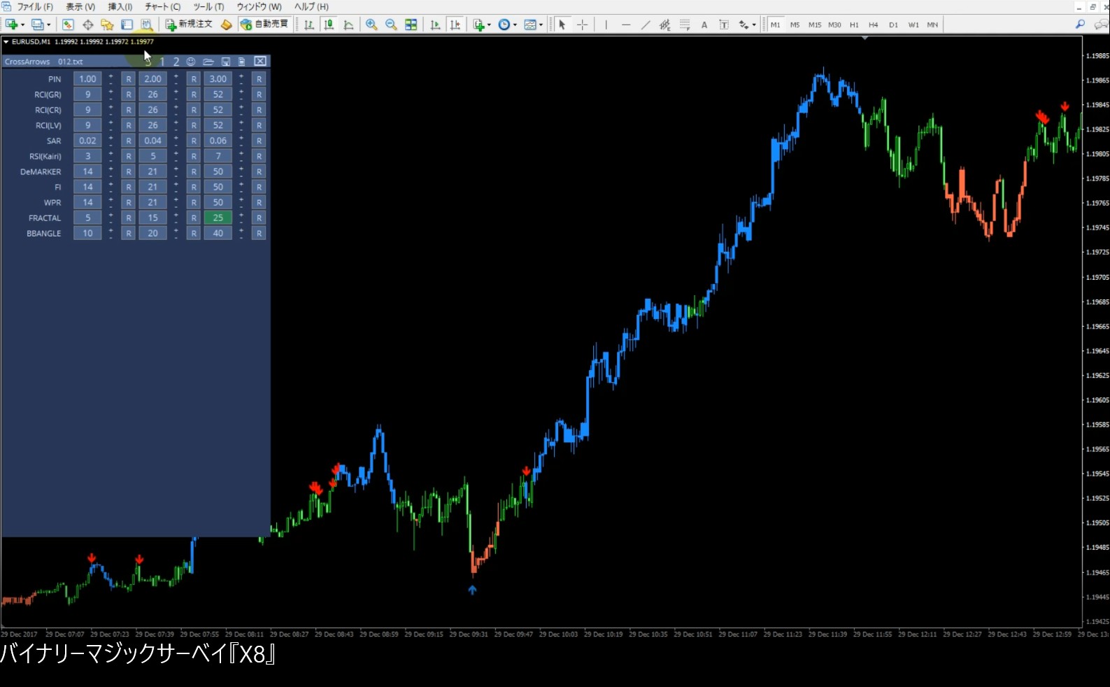Open the Strategy Tester icon

tap(146, 24)
